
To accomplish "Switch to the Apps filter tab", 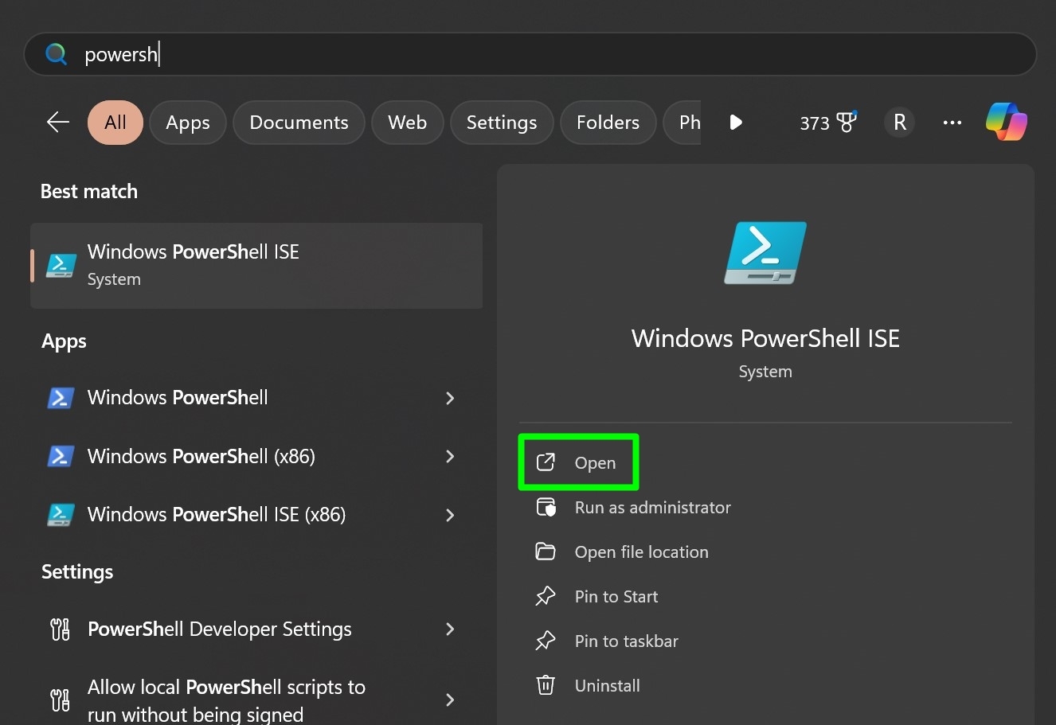I will tap(188, 123).
